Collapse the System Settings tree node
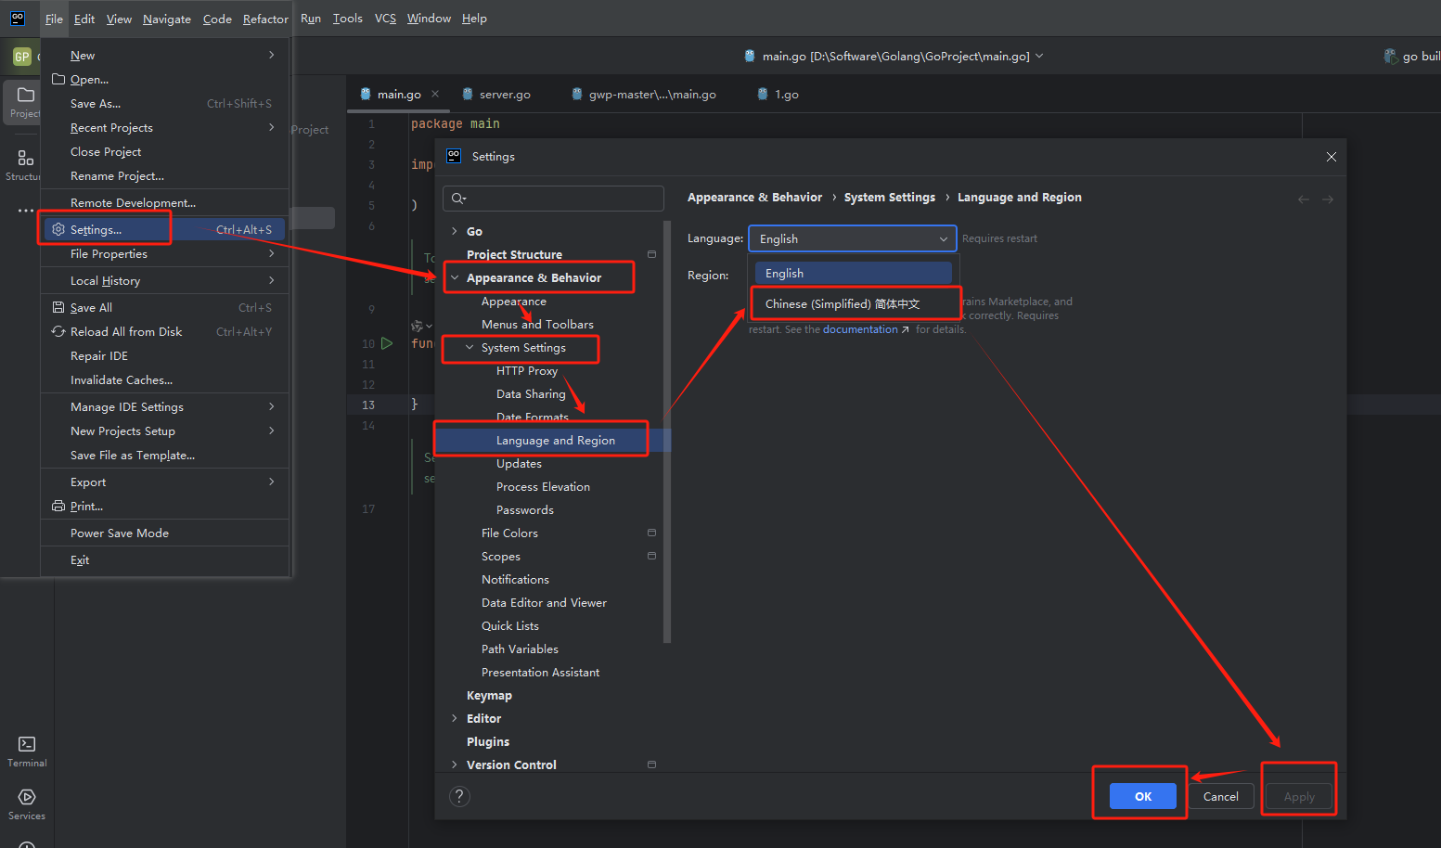 [470, 347]
